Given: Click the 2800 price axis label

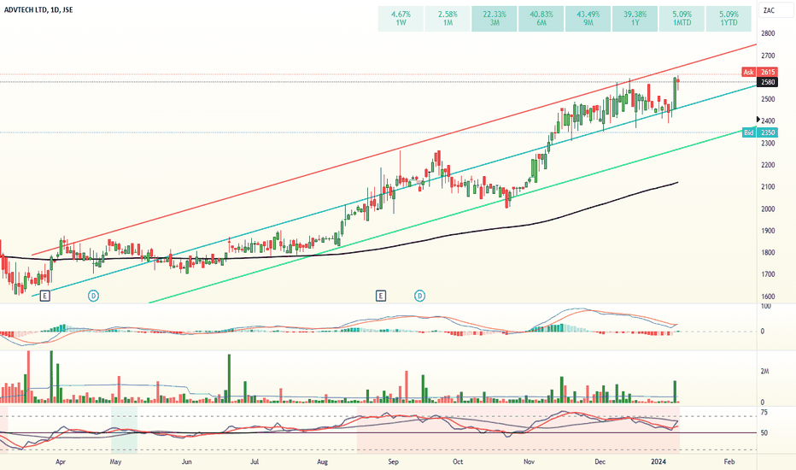Looking at the screenshot, I should pos(768,33).
